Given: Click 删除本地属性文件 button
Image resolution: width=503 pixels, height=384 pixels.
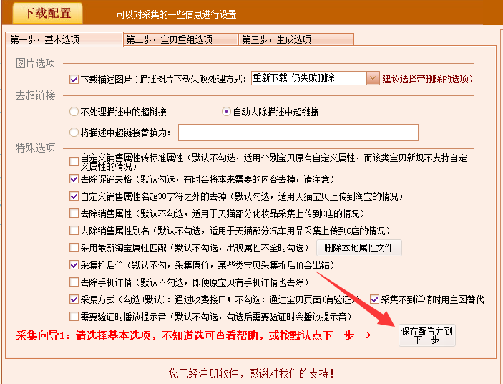Looking at the screenshot, I should (x=359, y=248).
